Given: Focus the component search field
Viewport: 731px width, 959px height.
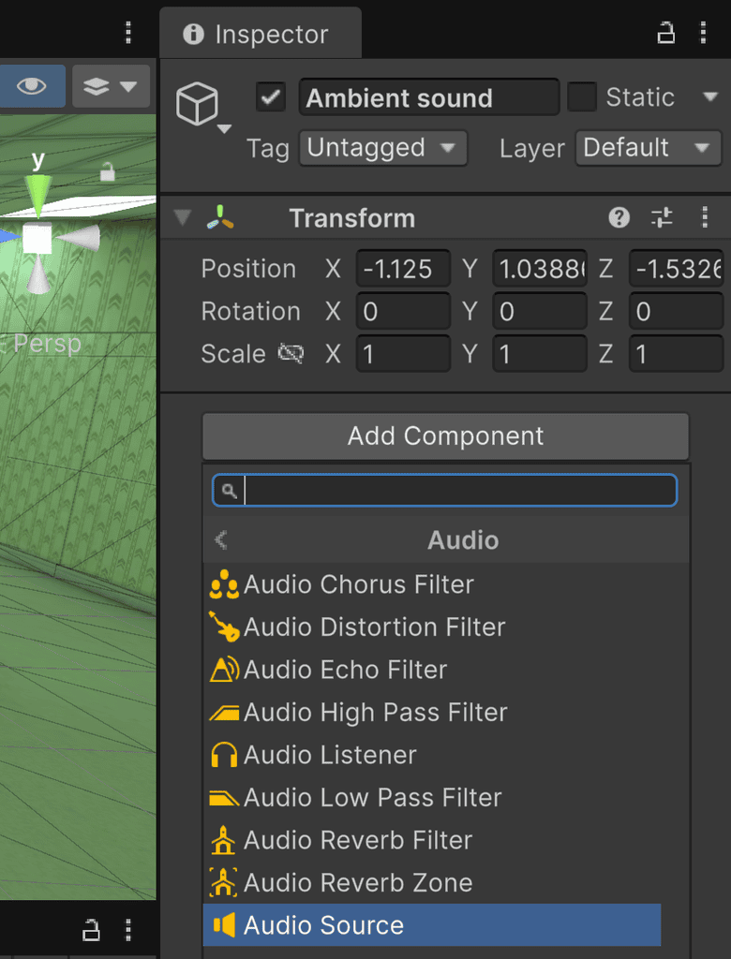Looking at the screenshot, I should click(x=444, y=491).
